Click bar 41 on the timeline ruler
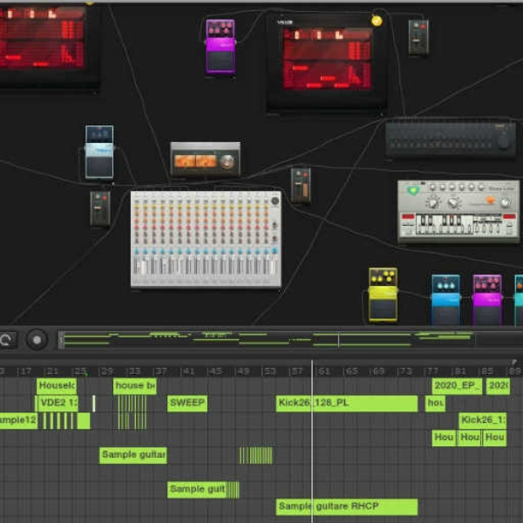This screenshot has height=523, width=523. [187, 371]
